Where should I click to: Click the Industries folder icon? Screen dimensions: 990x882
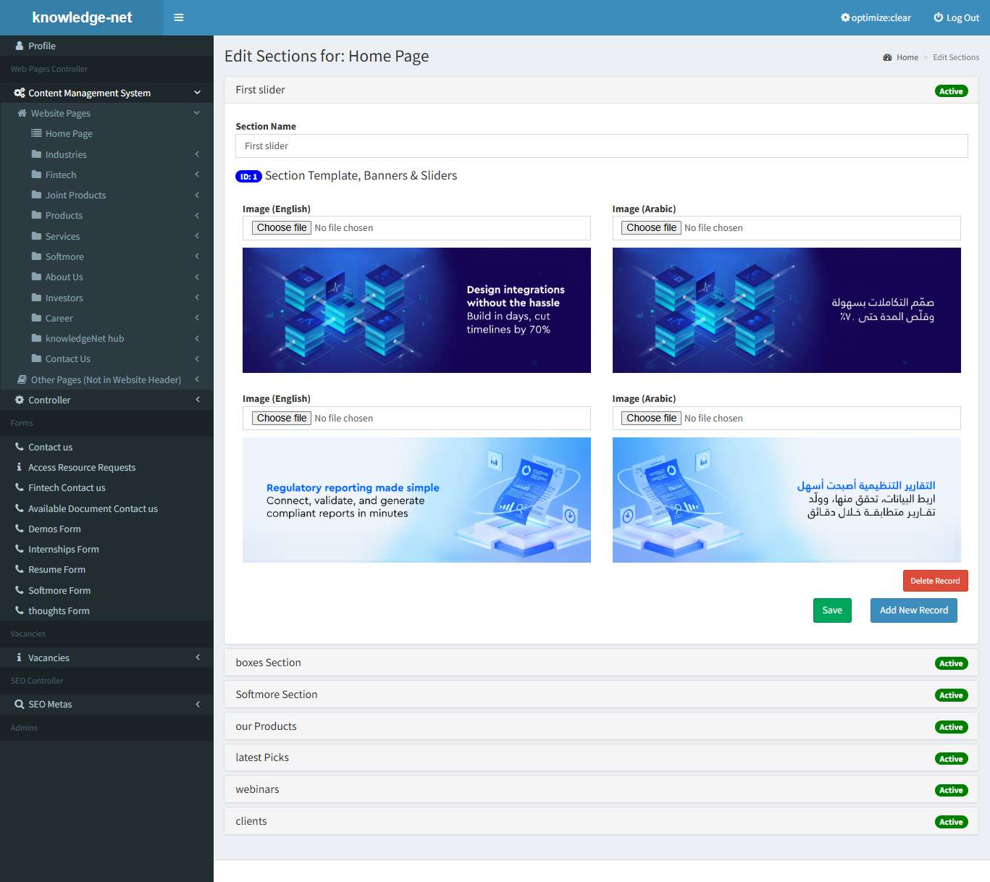tap(36, 154)
